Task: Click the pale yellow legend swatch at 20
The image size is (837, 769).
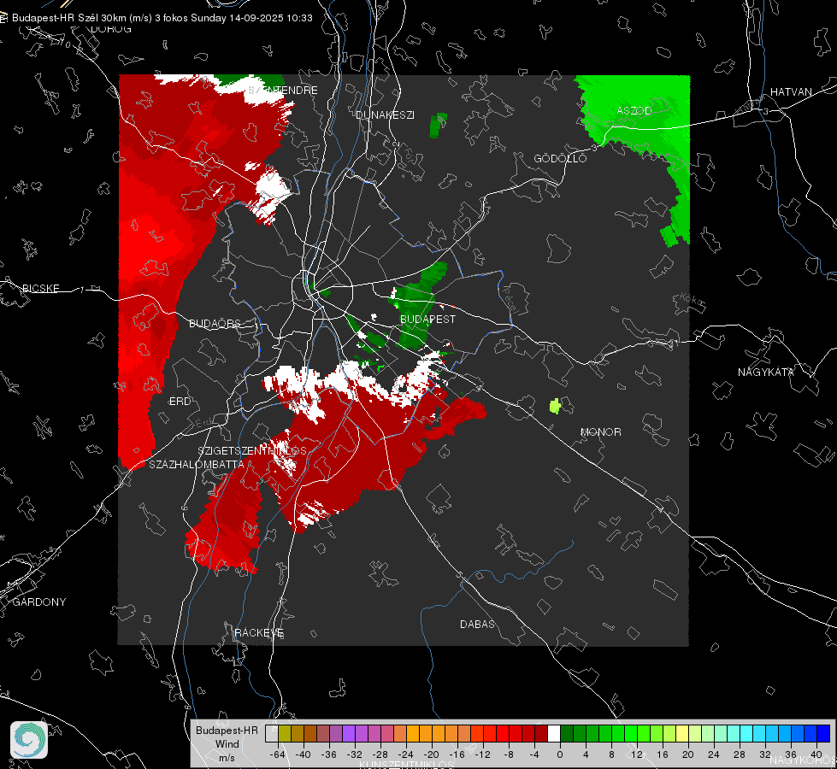Action: point(682,734)
